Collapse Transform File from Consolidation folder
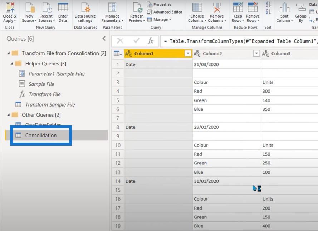 tap(8, 53)
